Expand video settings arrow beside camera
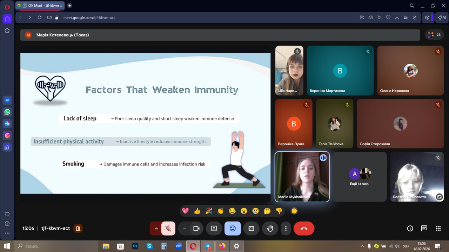 pyautogui.click(x=184, y=229)
